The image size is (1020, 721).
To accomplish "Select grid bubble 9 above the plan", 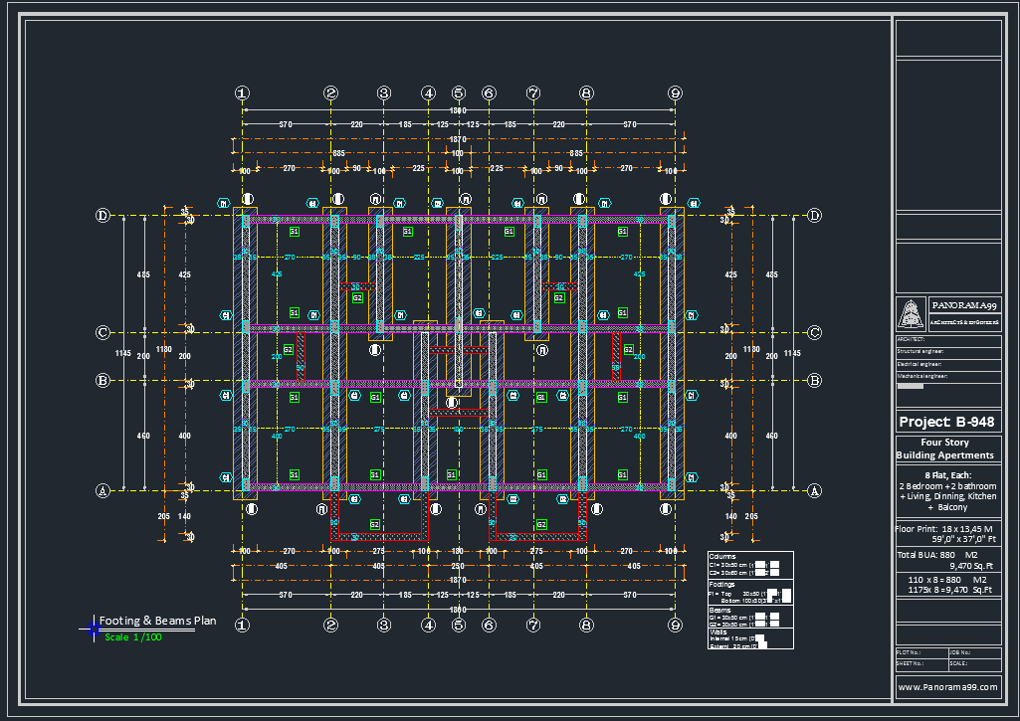I will pyautogui.click(x=676, y=93).
